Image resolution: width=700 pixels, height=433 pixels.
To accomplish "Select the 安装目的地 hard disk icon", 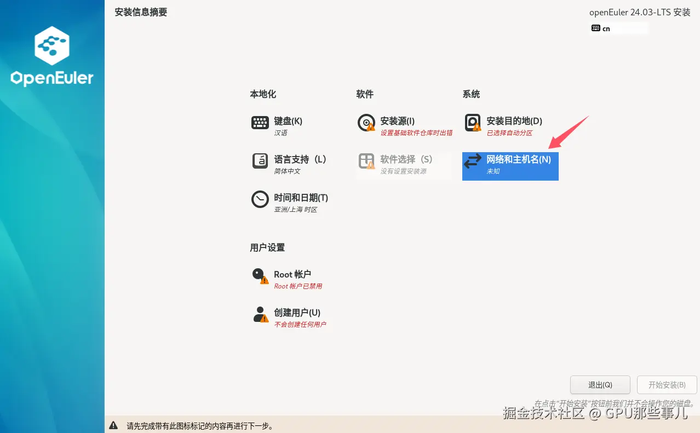I will [x=472, y=123].
